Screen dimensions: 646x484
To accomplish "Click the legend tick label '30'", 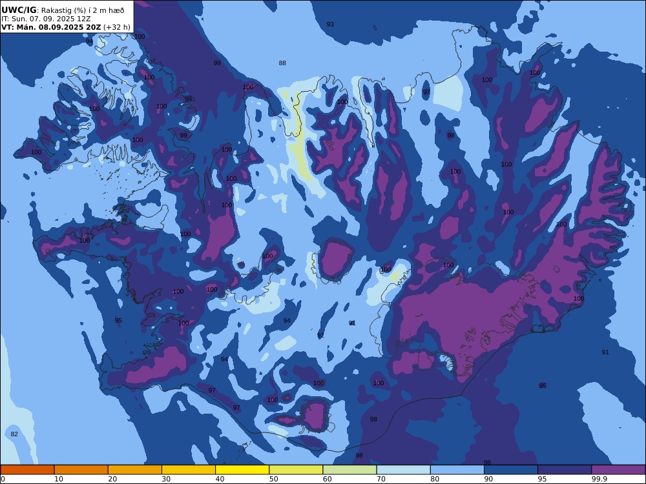I will 166,479.
